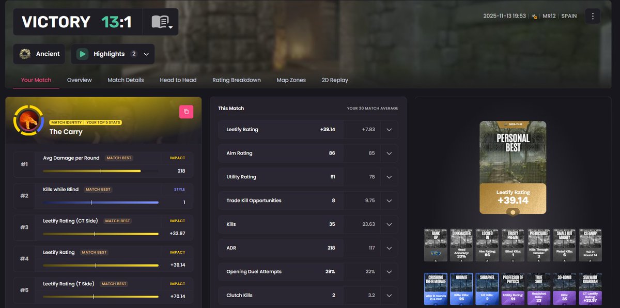The image size is (620, 308).
Task: Click the STYLE label on Kills while Blind
Action: pyautogui.click(x=179, y=190)
